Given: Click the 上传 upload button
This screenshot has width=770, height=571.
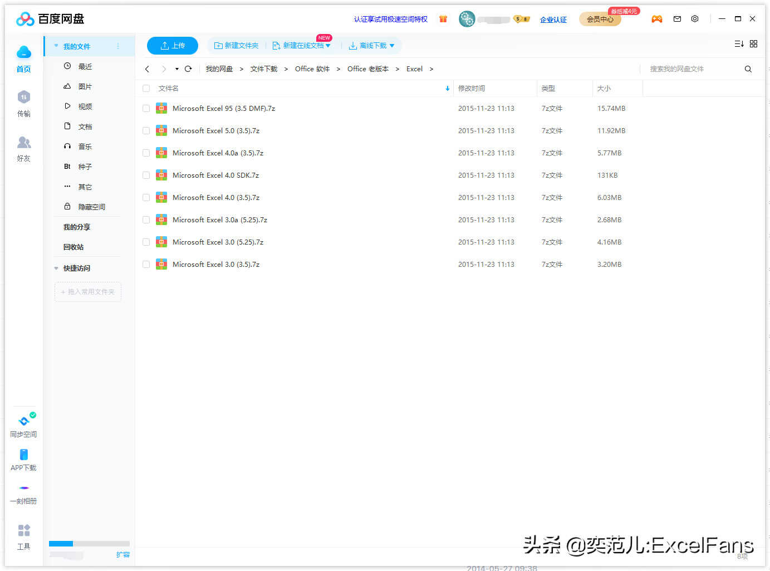Looking at the screenshot, I should coord(173,46).
